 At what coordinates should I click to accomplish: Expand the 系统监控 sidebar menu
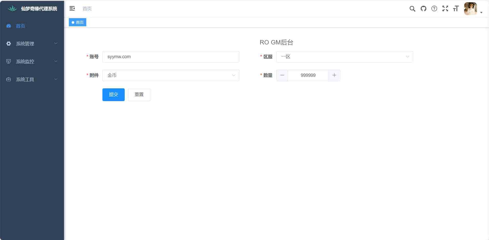pos(32,62)
